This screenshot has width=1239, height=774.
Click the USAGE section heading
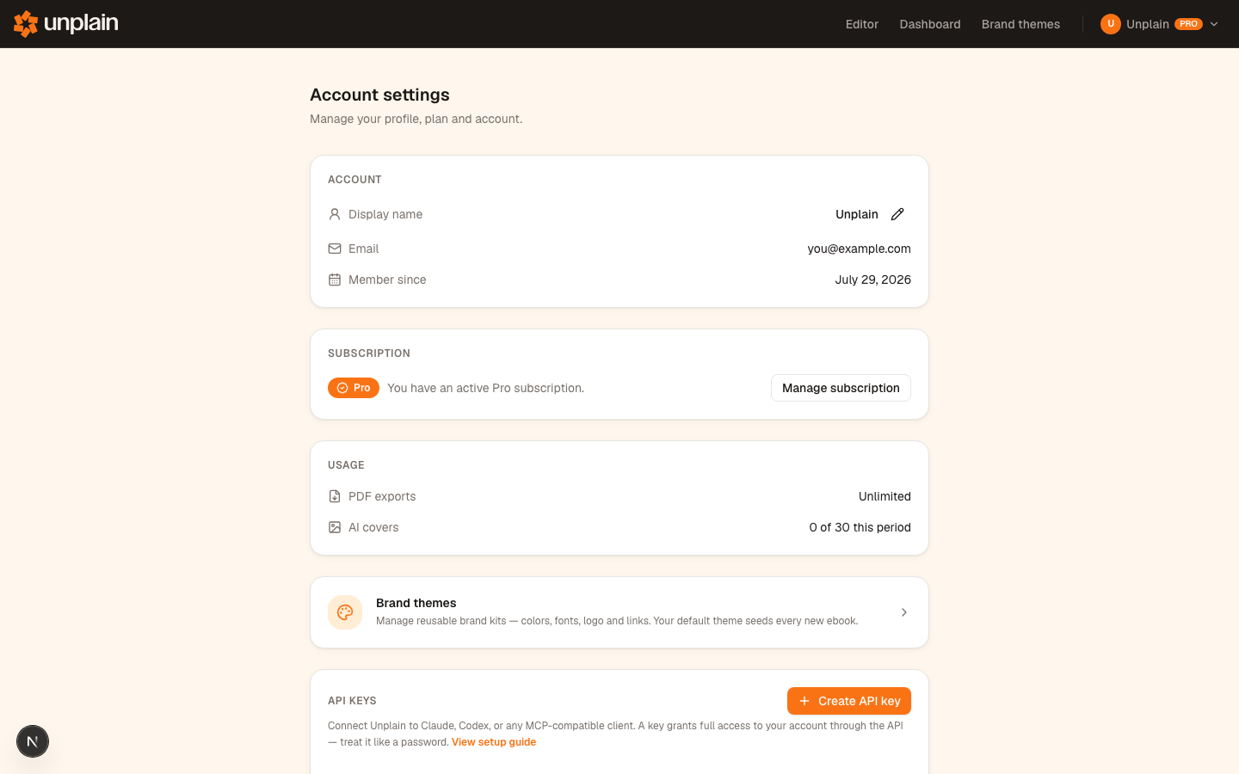[346, 465]
